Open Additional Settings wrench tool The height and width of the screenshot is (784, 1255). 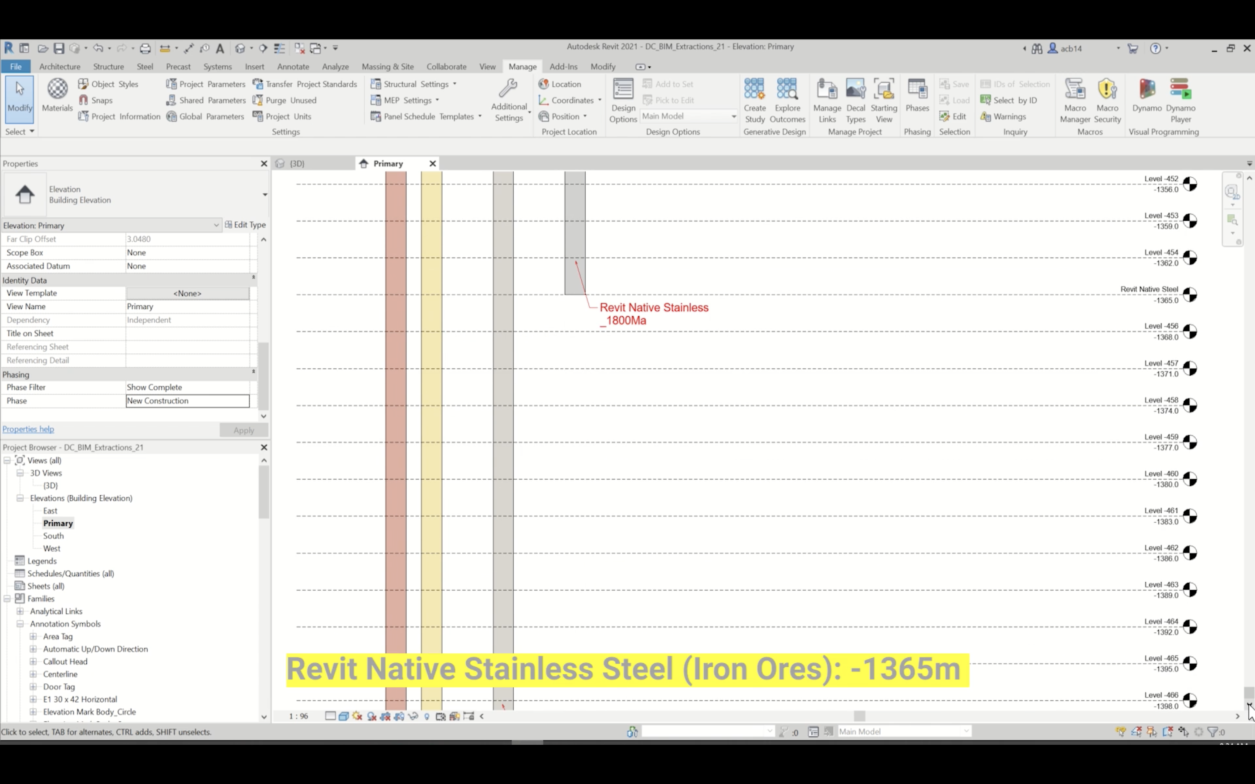click(x=509, y=100)
